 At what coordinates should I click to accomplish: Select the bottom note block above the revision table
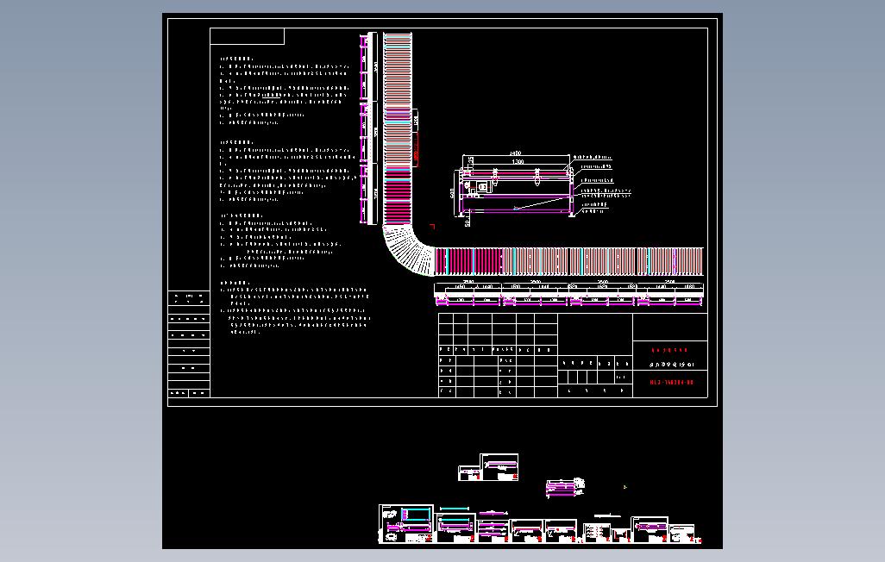(295, 308)
